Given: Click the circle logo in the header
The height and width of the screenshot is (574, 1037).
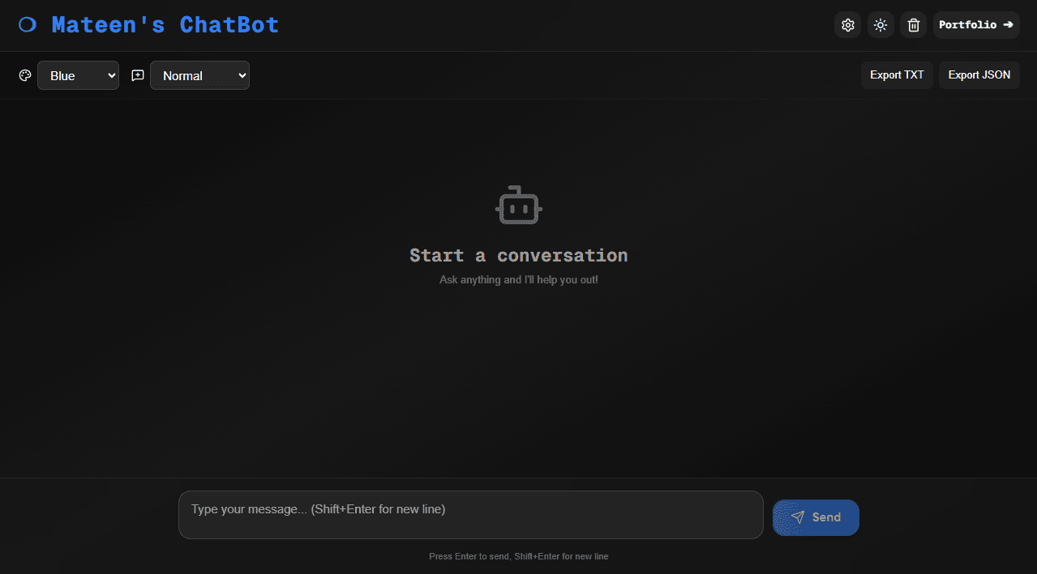Looking at the screenshot, I should tap(27, 24).
